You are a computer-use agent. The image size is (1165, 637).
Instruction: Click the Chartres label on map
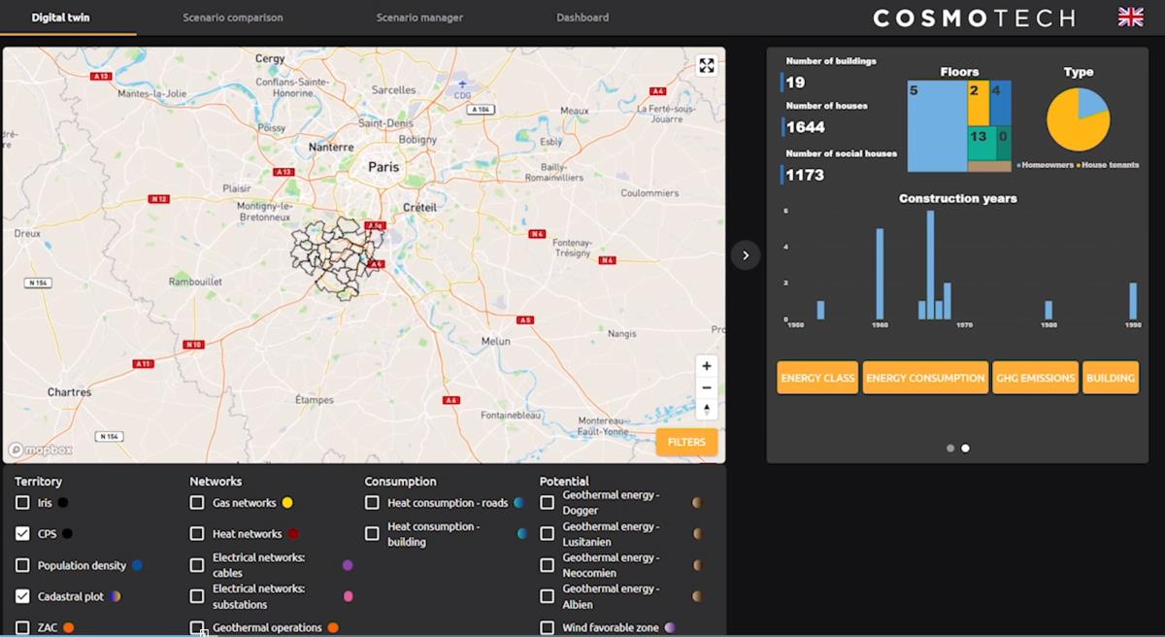69,392
